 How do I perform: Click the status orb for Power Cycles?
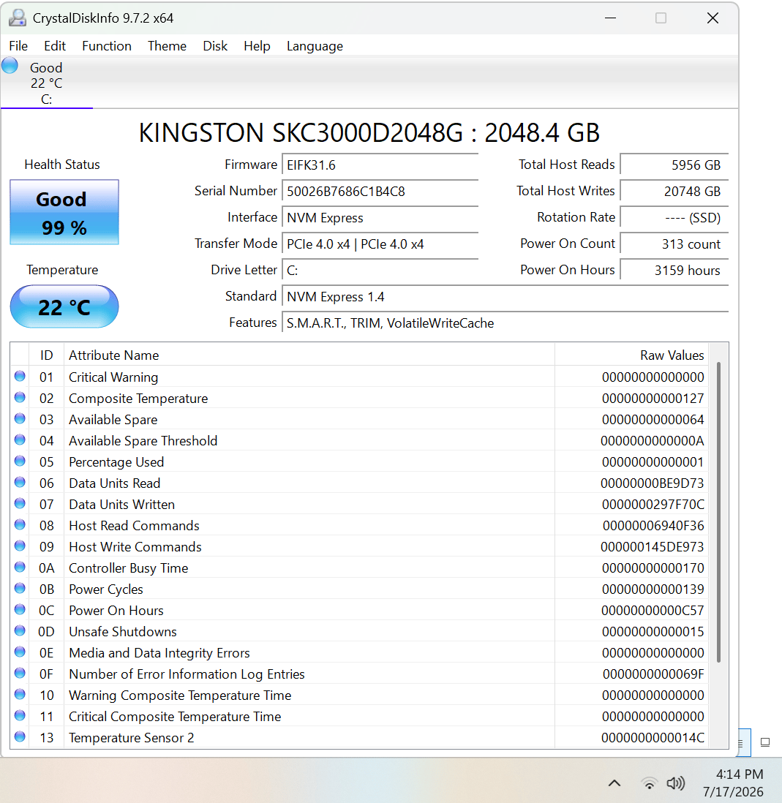20,589
